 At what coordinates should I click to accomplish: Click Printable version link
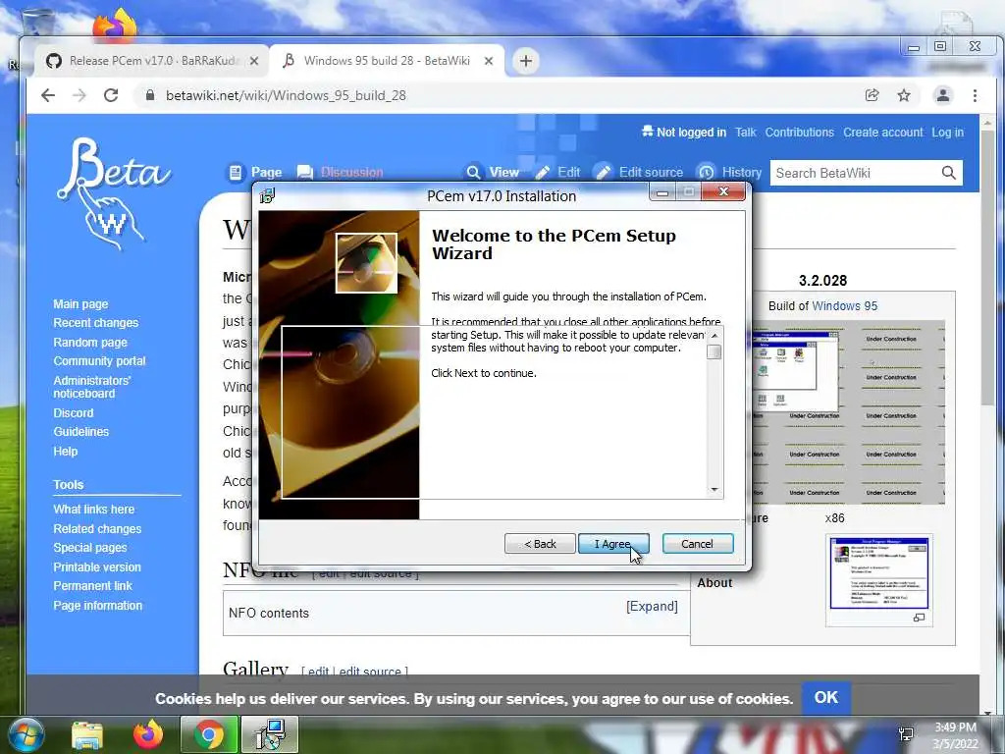coord(97,566)
